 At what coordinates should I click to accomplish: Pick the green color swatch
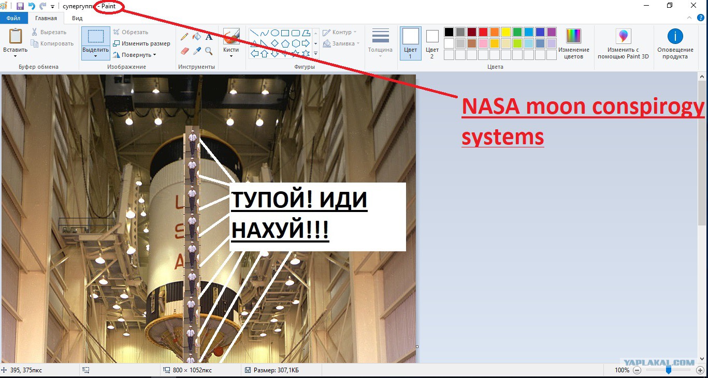click(517, 32)
